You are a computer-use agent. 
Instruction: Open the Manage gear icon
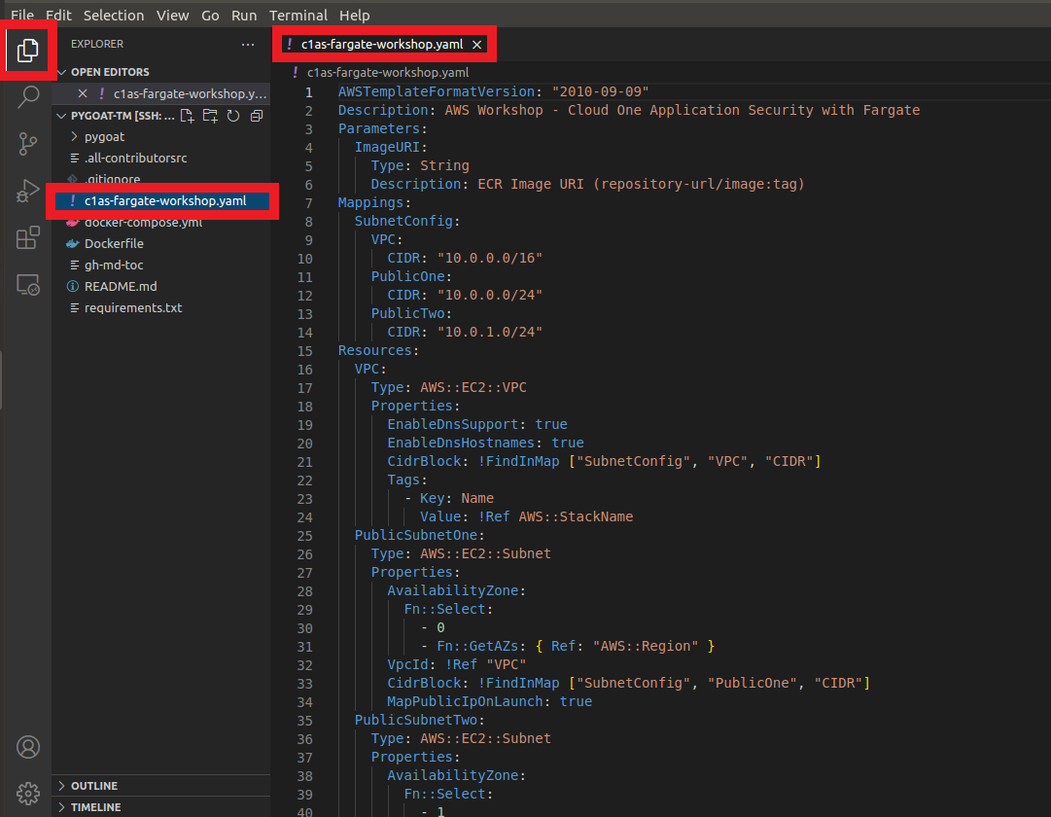[27, 794]
